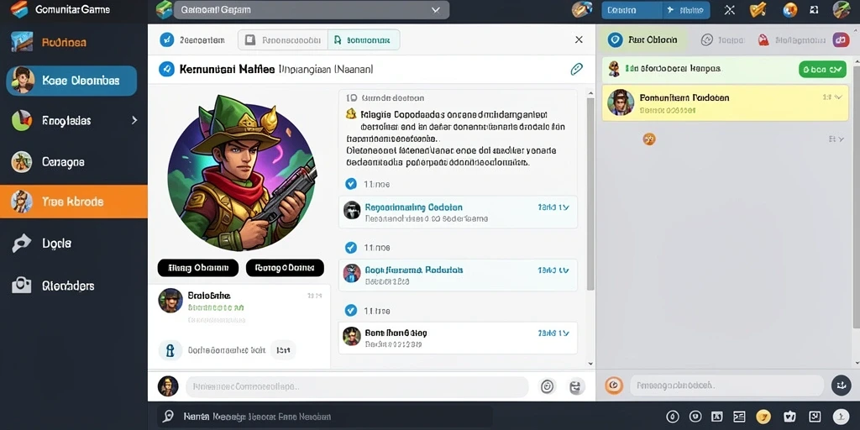Click the left black button under avatar
The height and width of the screenshot is (430, 860).
[198, 268]
